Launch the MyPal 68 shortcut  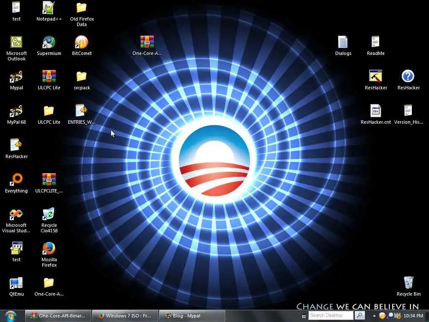pyautogui.click(x=16, y=111)
